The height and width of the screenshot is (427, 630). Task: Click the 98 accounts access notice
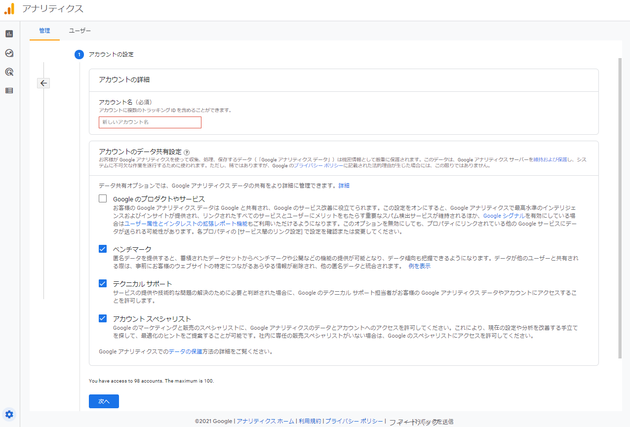pos(152,381)
